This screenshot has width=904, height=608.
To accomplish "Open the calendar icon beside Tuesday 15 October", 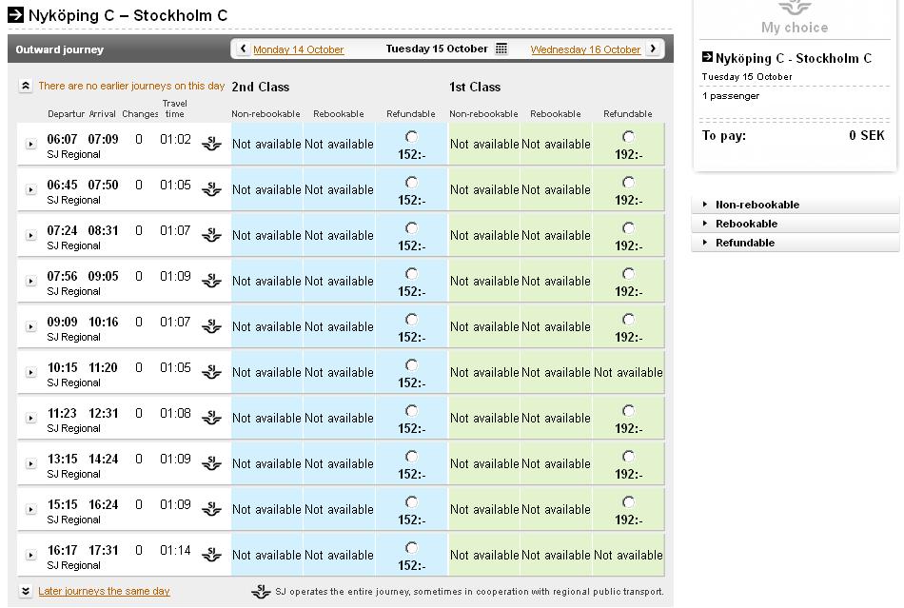I will tap(501, 49).
